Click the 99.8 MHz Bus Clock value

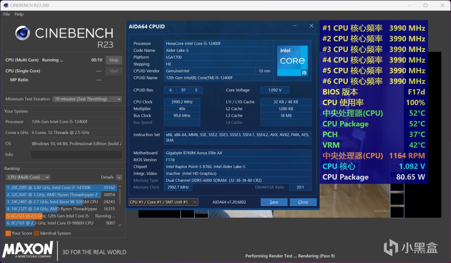point(182,116)
